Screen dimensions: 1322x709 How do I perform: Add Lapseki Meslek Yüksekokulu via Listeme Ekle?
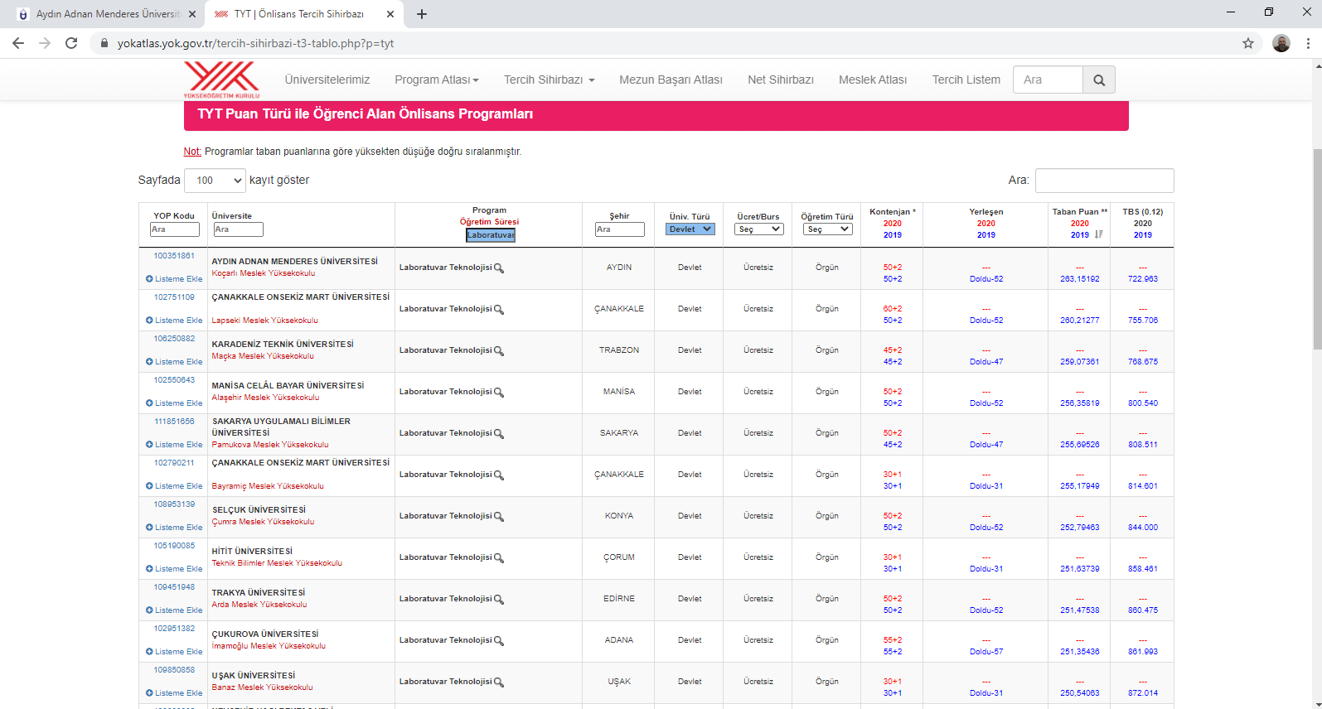(x=174, y=321)
